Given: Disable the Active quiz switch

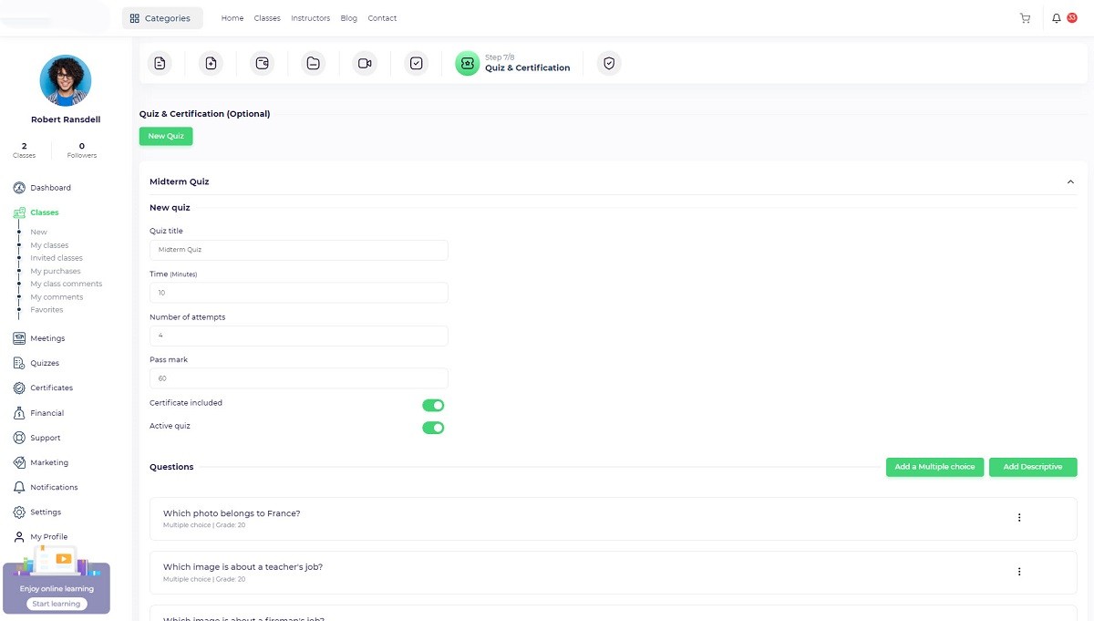Looking at the screenshot, I should tap(433, 428).
